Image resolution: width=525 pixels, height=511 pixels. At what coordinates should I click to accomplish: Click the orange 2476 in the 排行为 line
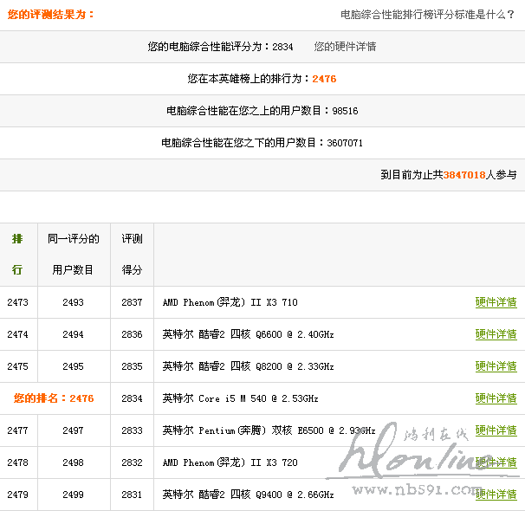click(324, 79)
